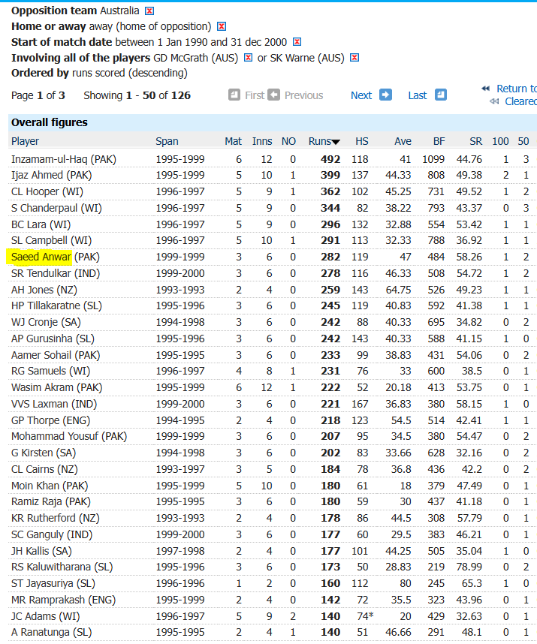
Task: Open G Kirsten player page
Action: [32, 453]
